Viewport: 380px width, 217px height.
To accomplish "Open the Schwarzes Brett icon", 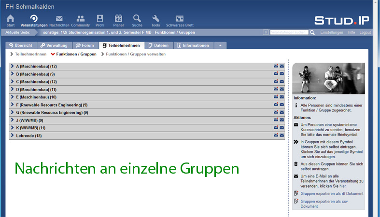I will click(179, 19).
